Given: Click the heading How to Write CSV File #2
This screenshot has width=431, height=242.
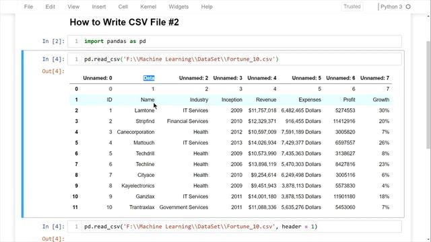Looking at the screenshot, I should (x=124, y=22).
